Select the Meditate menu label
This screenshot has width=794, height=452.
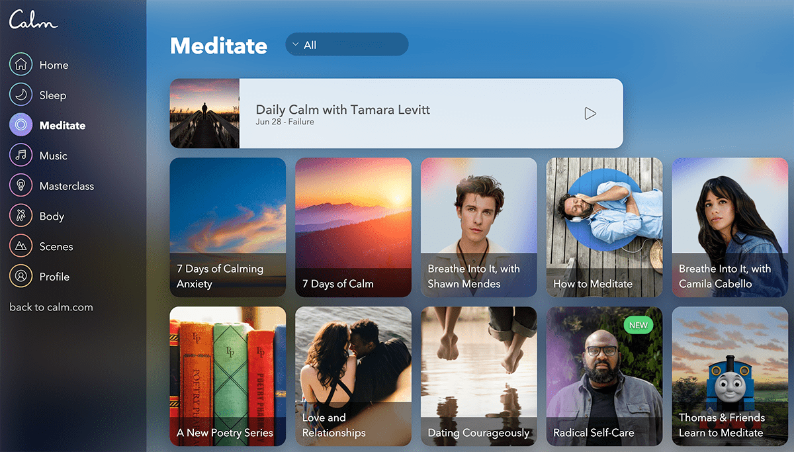point(62,125)
